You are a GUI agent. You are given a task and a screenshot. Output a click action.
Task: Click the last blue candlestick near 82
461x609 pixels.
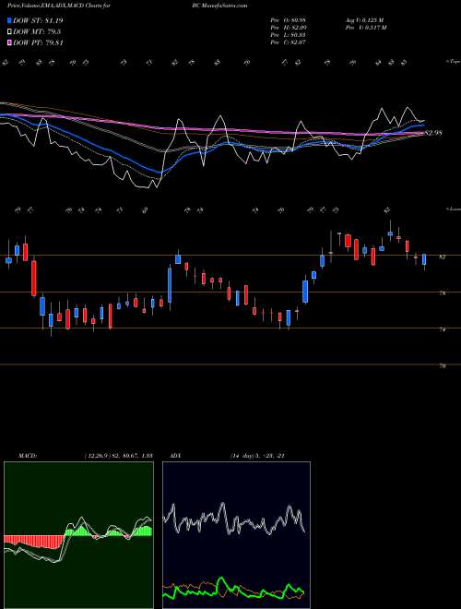click(424, 259)
